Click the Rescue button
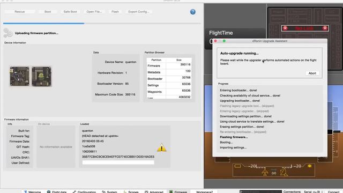Image resolution: width=343 pixels, height=193 pixels. tap(19, 12)
